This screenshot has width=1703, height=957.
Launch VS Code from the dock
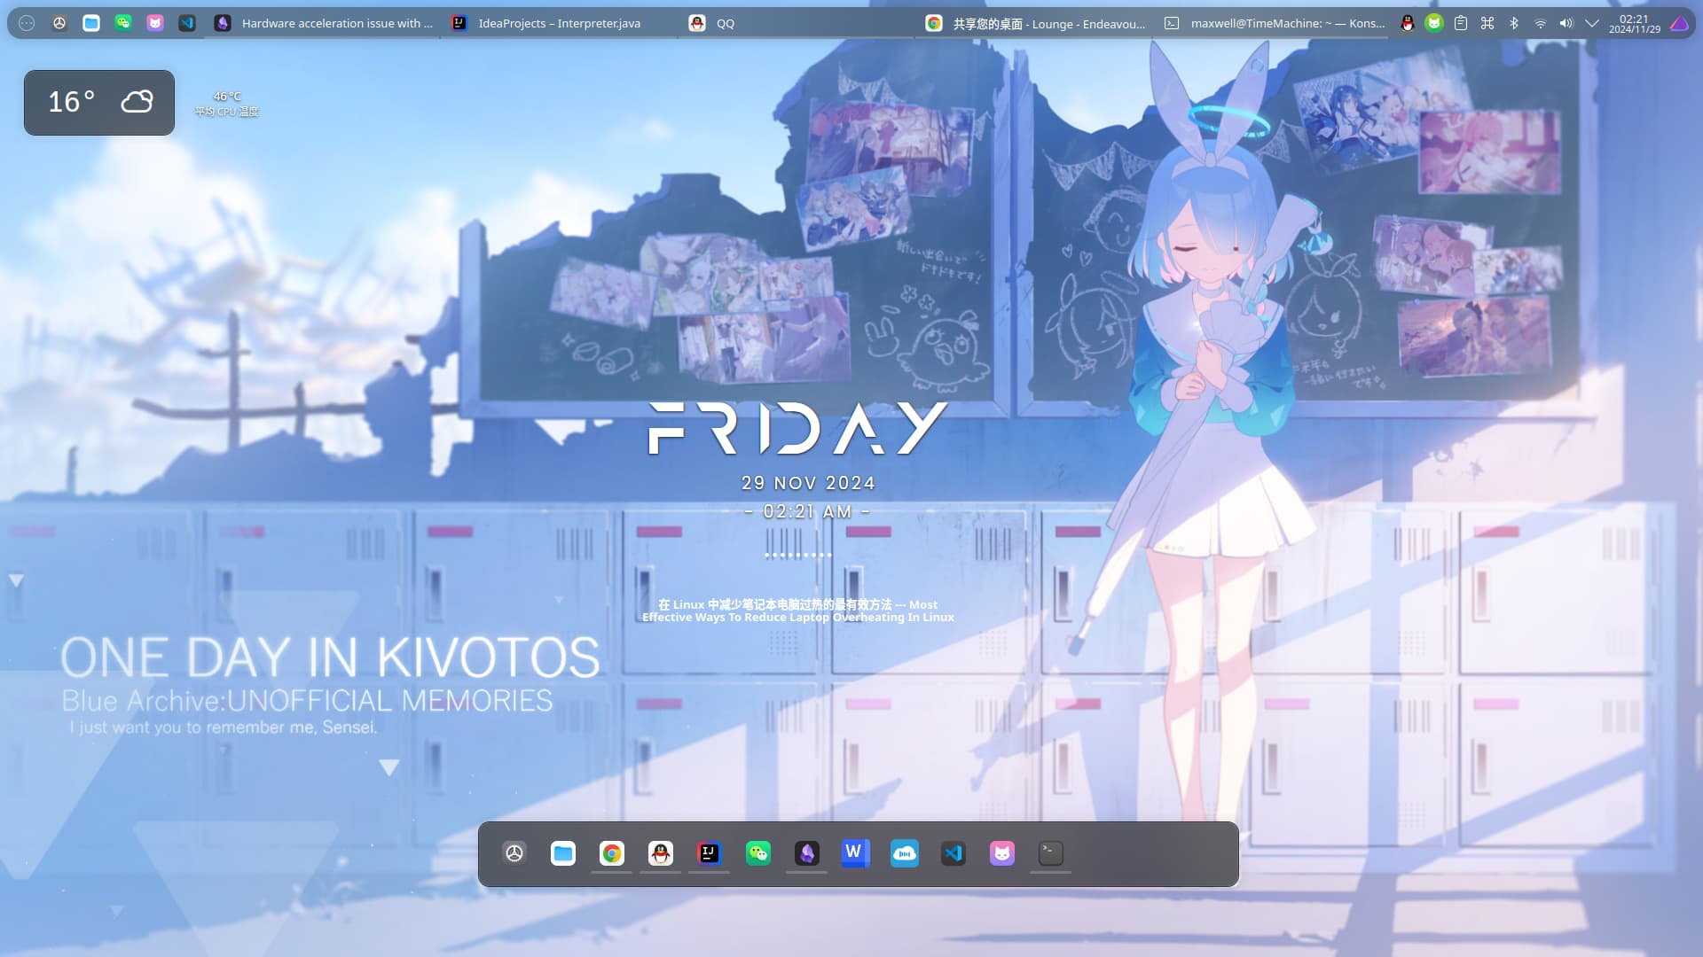tap(954, 853)
